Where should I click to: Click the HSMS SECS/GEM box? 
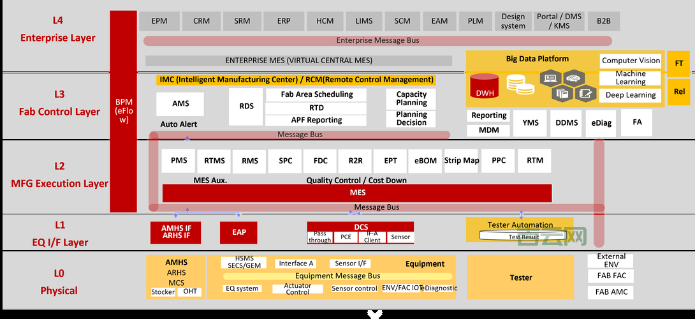click(x=244, y=262)
